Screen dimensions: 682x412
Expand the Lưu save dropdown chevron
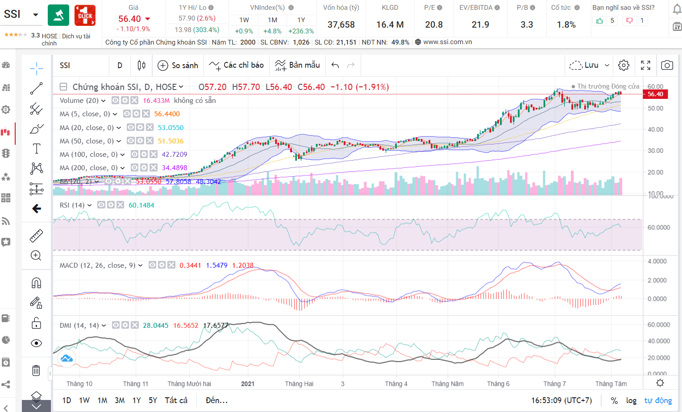coord(607,65)
